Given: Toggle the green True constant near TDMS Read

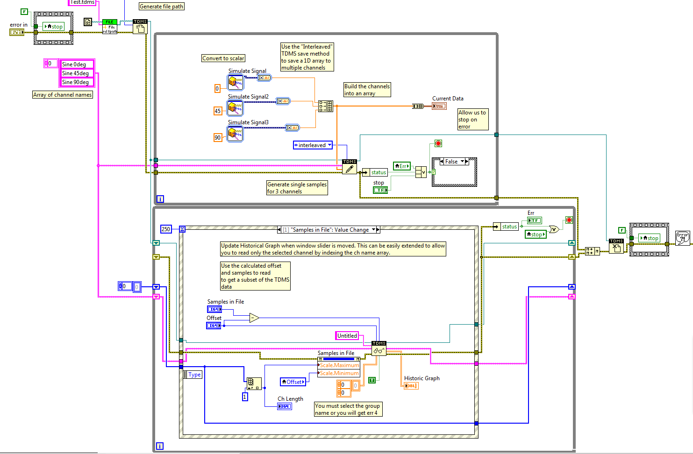Looking at the screenshot, I should (372, 380).
